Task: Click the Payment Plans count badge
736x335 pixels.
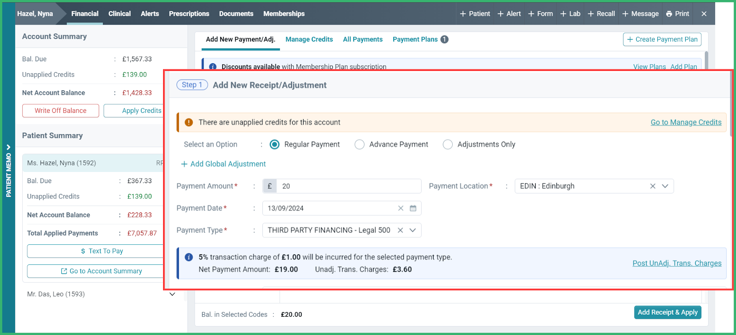Action: point(445,39)
